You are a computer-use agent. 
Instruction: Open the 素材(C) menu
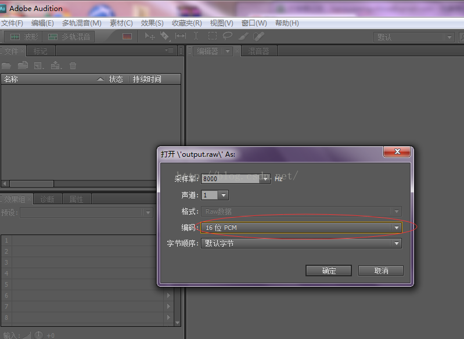coord(121,23)
